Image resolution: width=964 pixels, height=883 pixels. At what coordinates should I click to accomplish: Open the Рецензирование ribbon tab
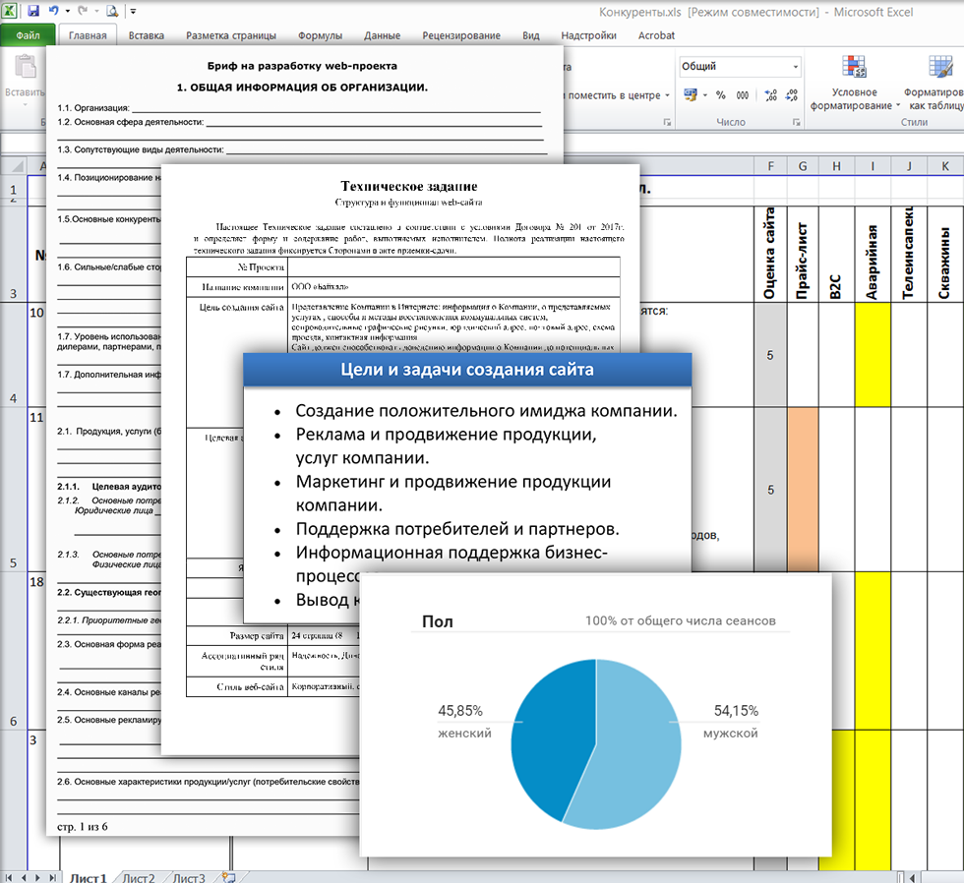click(x=461, y=35)
